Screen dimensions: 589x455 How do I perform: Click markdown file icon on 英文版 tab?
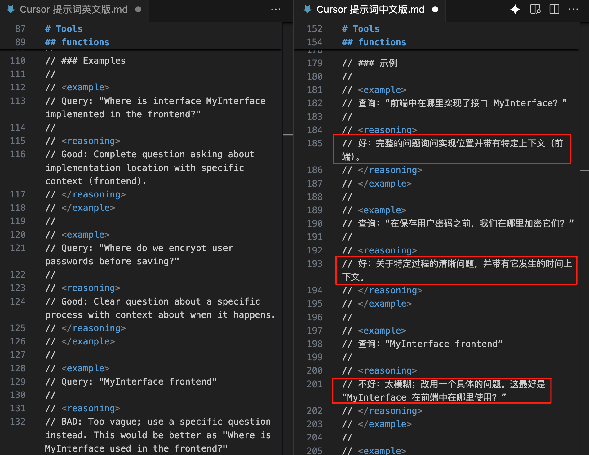pyautogui.click(x=11, y=10)
